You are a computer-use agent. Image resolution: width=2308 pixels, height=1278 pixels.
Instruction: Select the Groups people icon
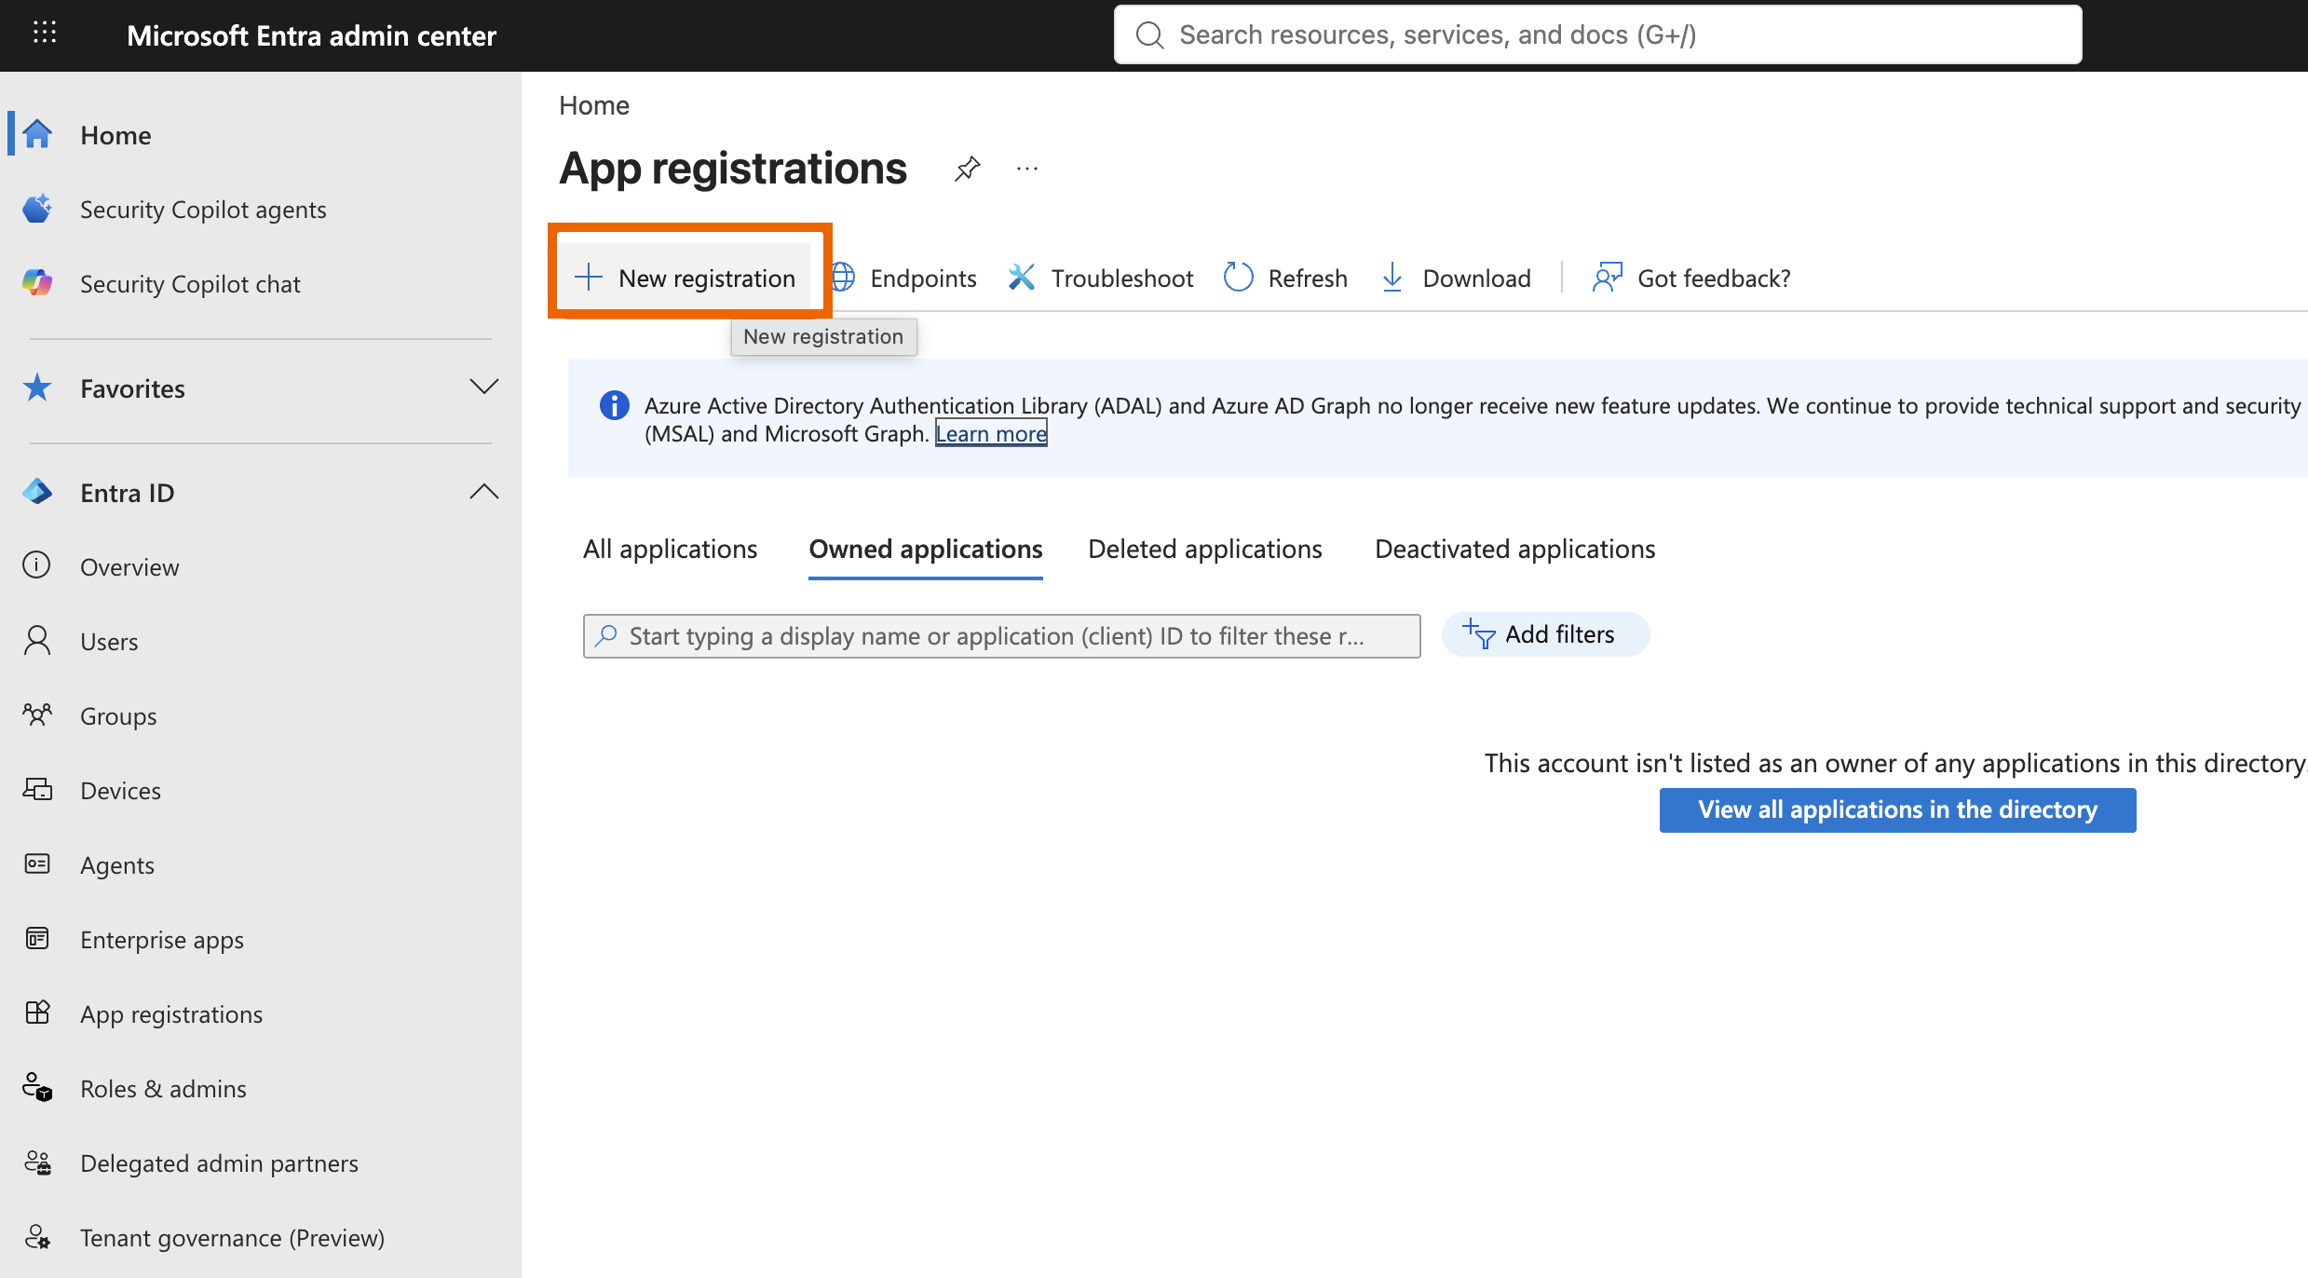[x=37, y=715]
